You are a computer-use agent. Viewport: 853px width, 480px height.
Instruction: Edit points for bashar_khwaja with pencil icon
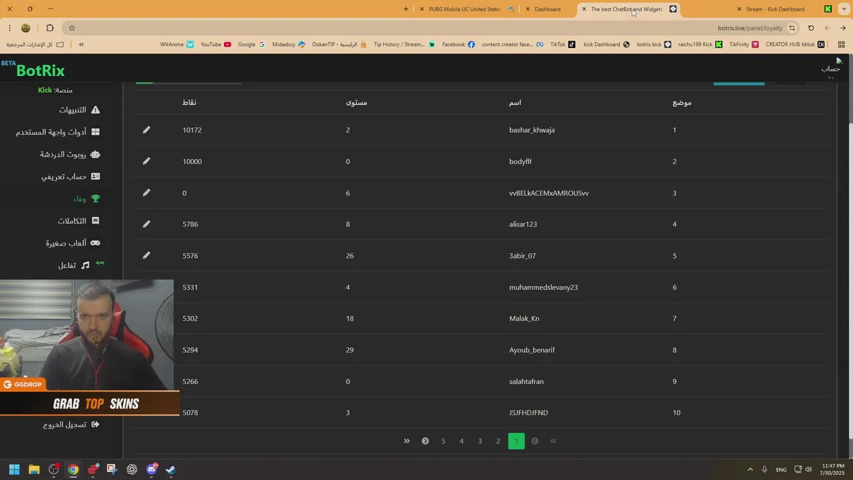[147, 130]
